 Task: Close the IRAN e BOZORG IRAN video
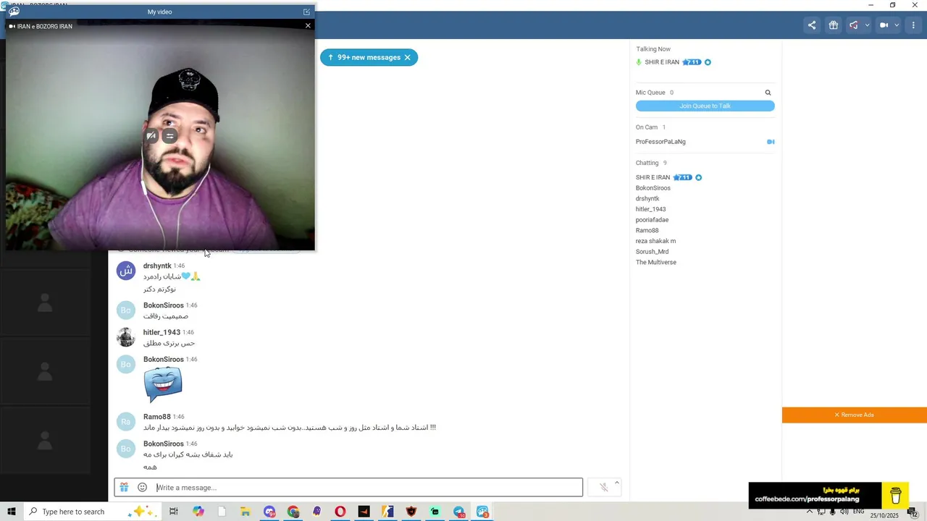pos(308,25)
